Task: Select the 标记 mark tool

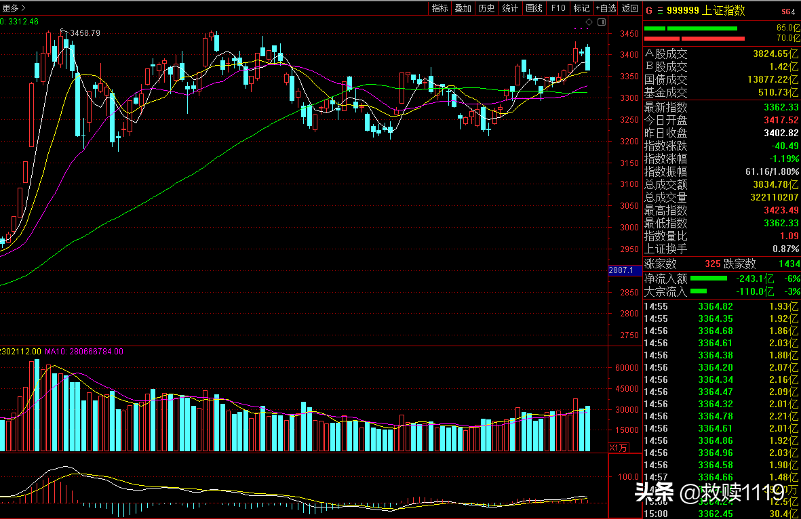Action: (x=581, y=8)
